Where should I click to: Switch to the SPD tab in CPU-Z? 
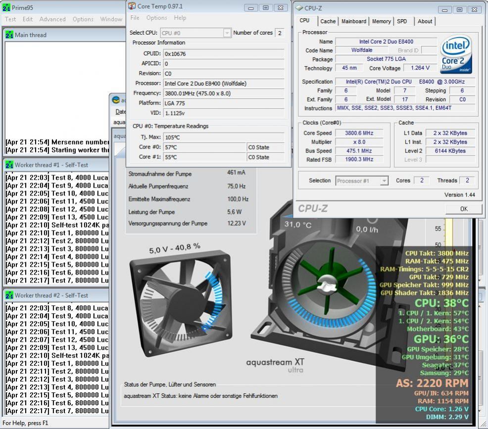coord(402,21)
